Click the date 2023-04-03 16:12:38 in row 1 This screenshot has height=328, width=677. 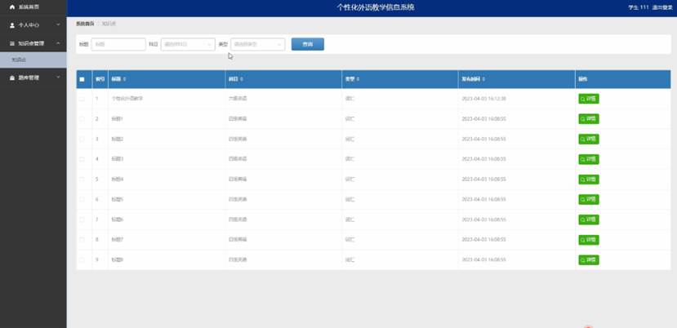pyautogui.click(x=483, y=99)
